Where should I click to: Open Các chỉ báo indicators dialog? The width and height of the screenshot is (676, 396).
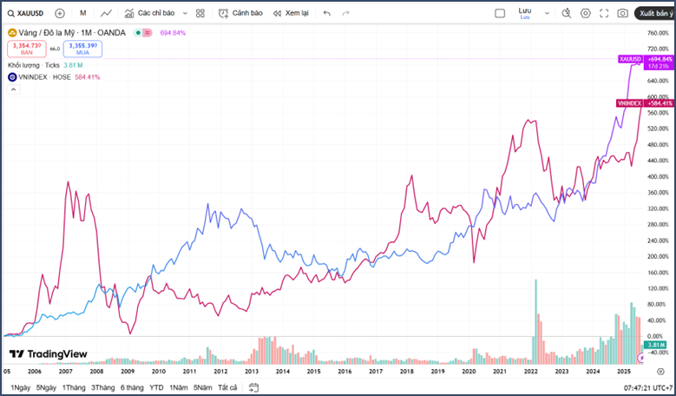tap(149, 13)
